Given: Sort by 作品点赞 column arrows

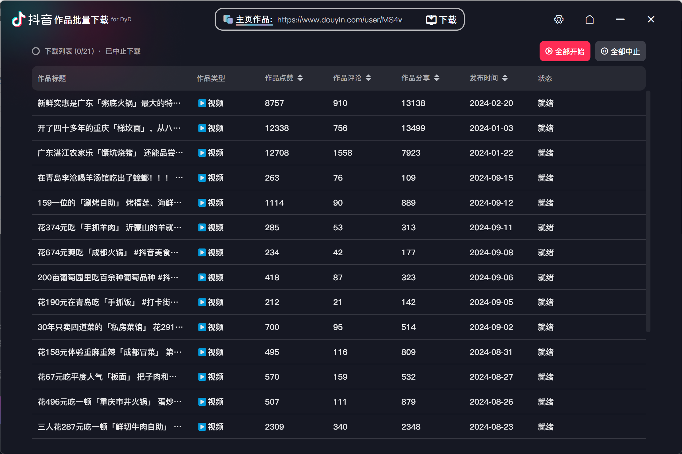Looking at the screenshot, I should (x=300, y=78).
